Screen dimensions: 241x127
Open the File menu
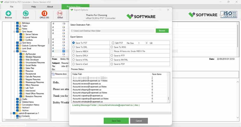coord(11,7)
